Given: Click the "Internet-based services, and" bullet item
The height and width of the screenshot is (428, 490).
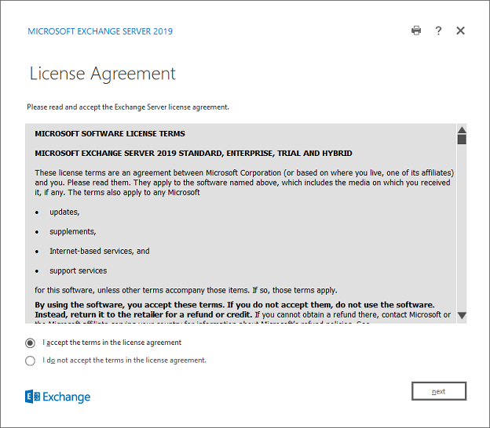Looking at the screenshot, I should click(99, 252).
